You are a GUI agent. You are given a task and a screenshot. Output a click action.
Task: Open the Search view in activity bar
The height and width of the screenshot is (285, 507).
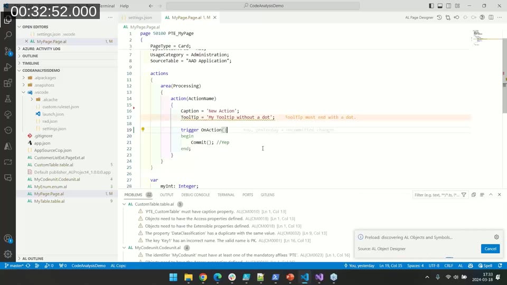(8, 35)
